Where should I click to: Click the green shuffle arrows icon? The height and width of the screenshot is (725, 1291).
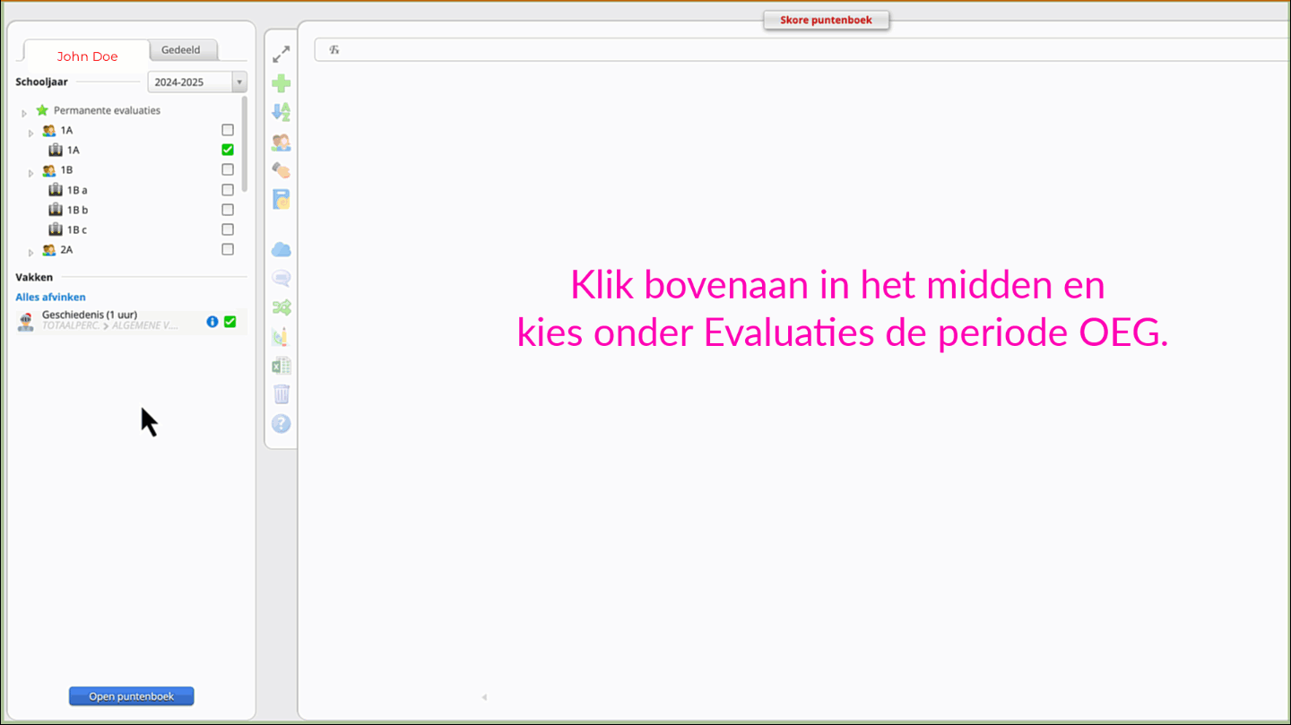click(x=282, y=307)
